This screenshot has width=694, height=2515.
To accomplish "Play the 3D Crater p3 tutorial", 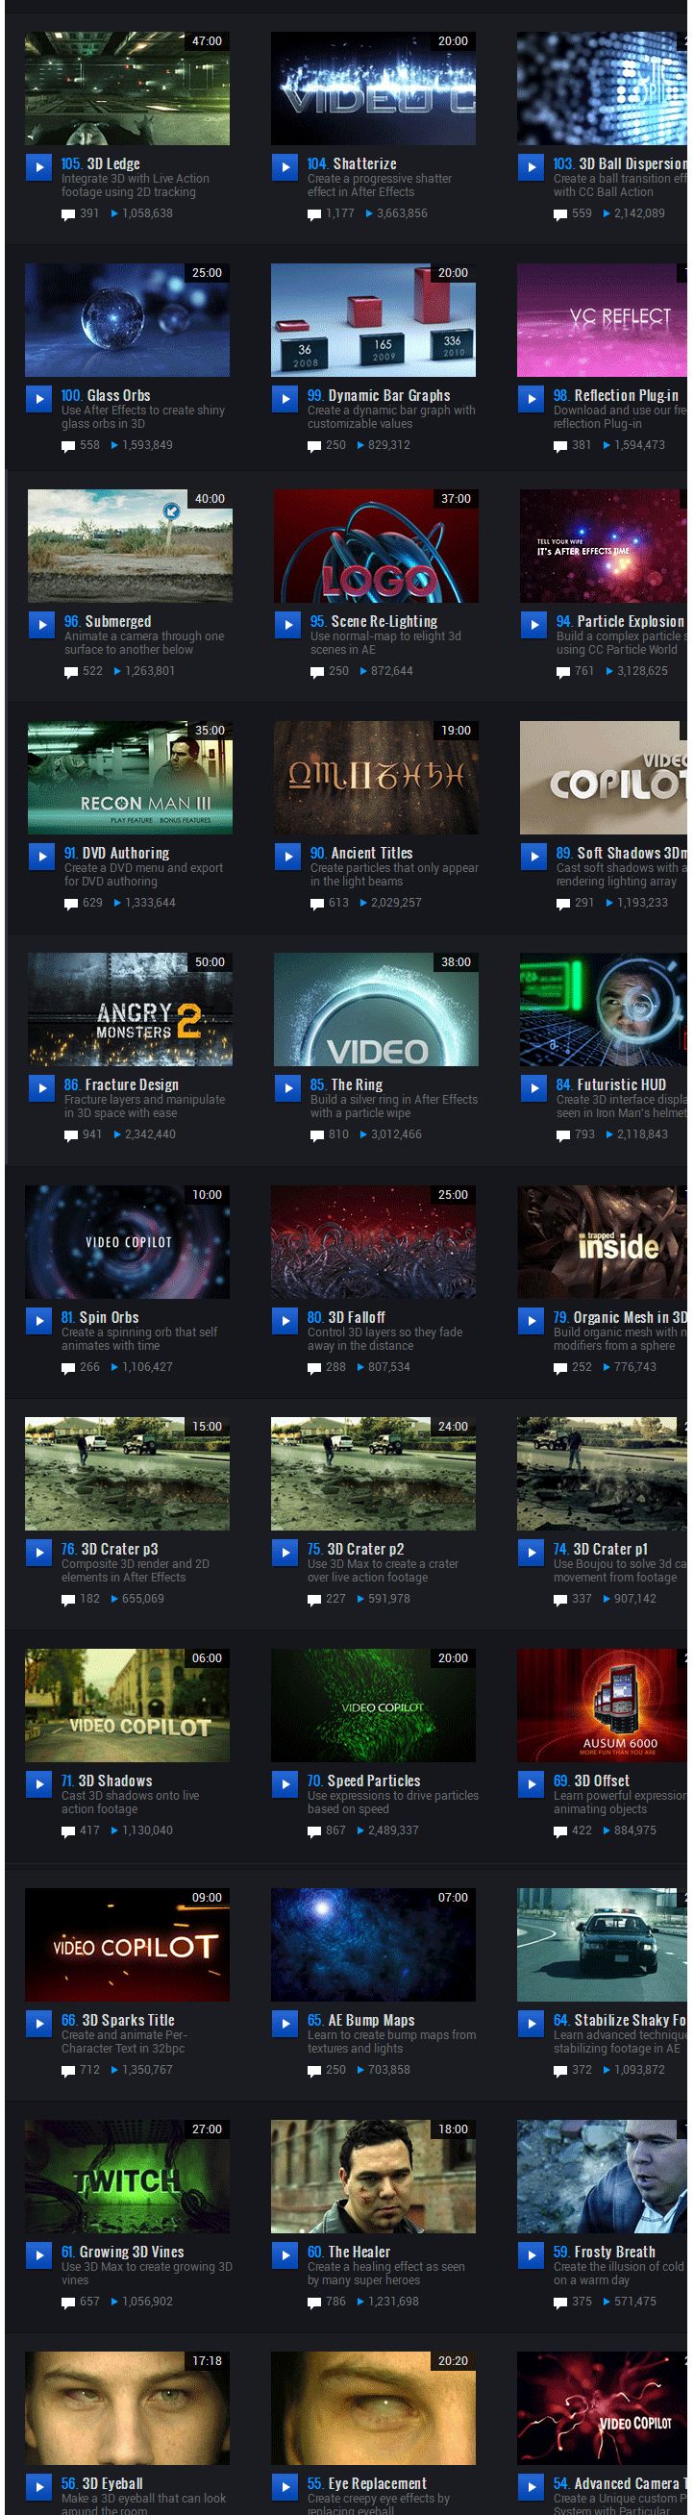I will click(38, 1553).
